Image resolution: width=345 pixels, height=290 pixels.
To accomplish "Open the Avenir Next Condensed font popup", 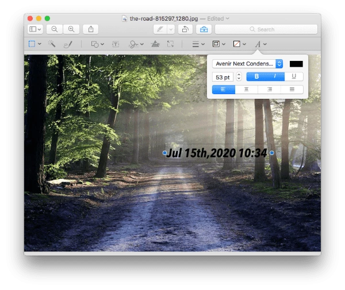I will [x=247, y=64].
